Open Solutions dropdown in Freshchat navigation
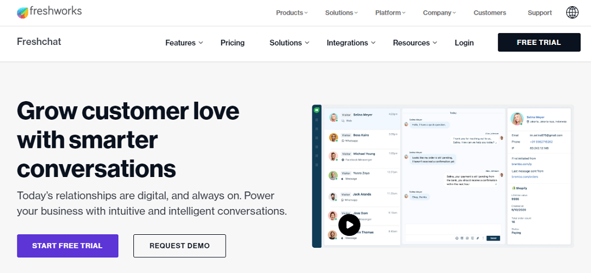 (289, 43)
